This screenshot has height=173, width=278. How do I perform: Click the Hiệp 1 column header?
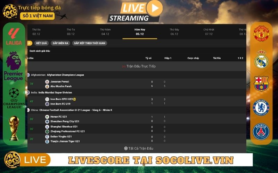(168, 58)
